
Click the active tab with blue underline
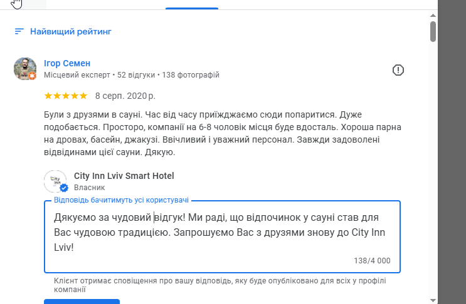(192, 5)
